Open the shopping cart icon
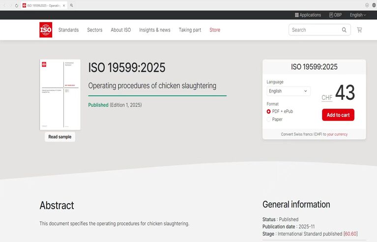This screenshot has height=242, width=377. (359, 30)
